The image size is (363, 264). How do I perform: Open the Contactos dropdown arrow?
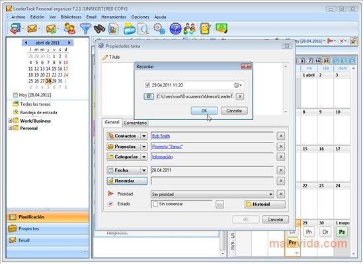(x=143, y=136)
